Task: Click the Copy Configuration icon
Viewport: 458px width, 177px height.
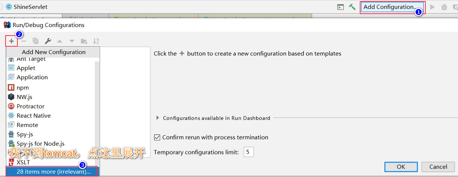Action: click(36, 41)
